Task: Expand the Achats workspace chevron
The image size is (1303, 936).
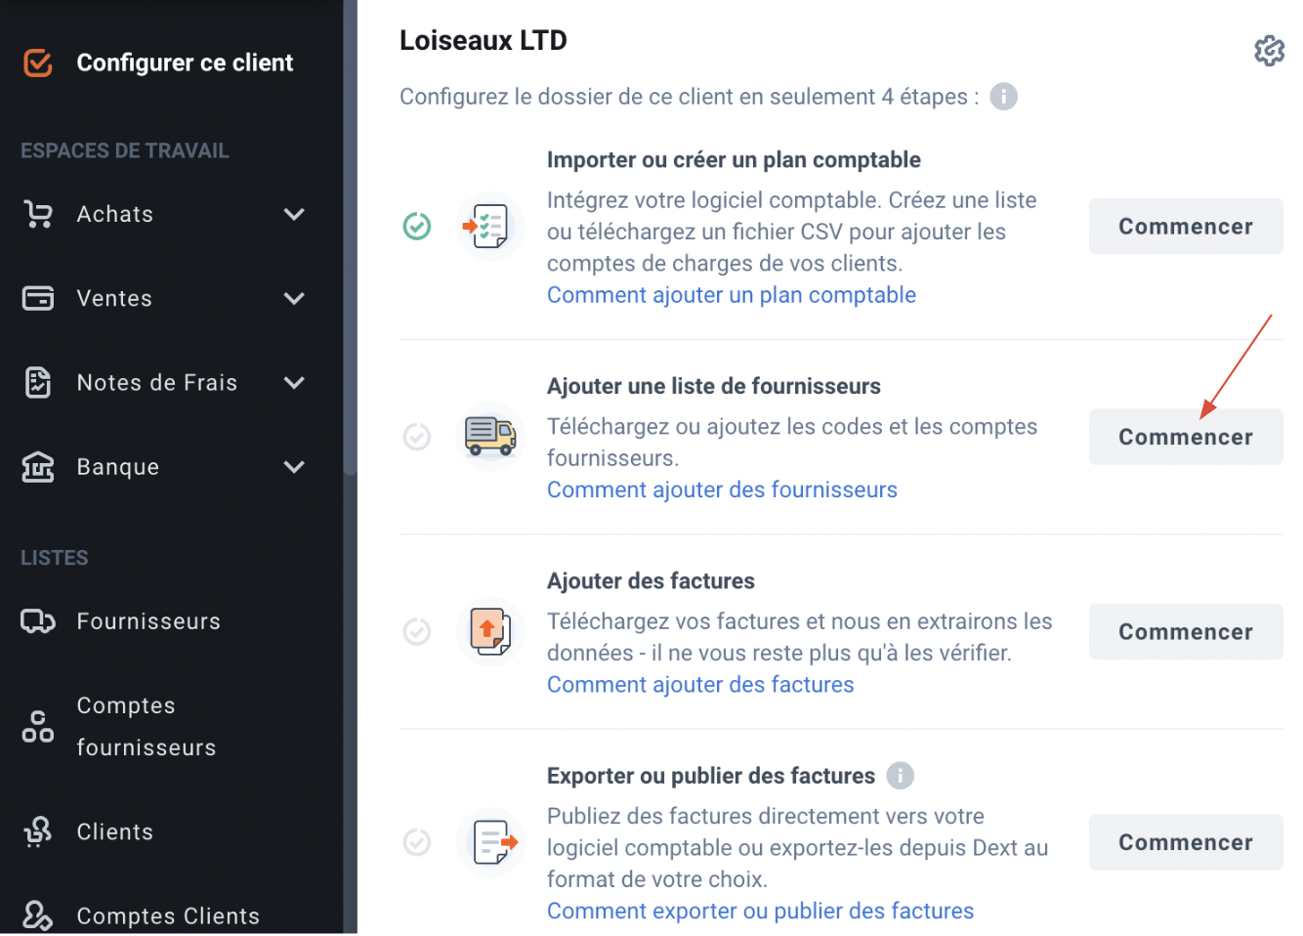Action: tap(294, 214)
